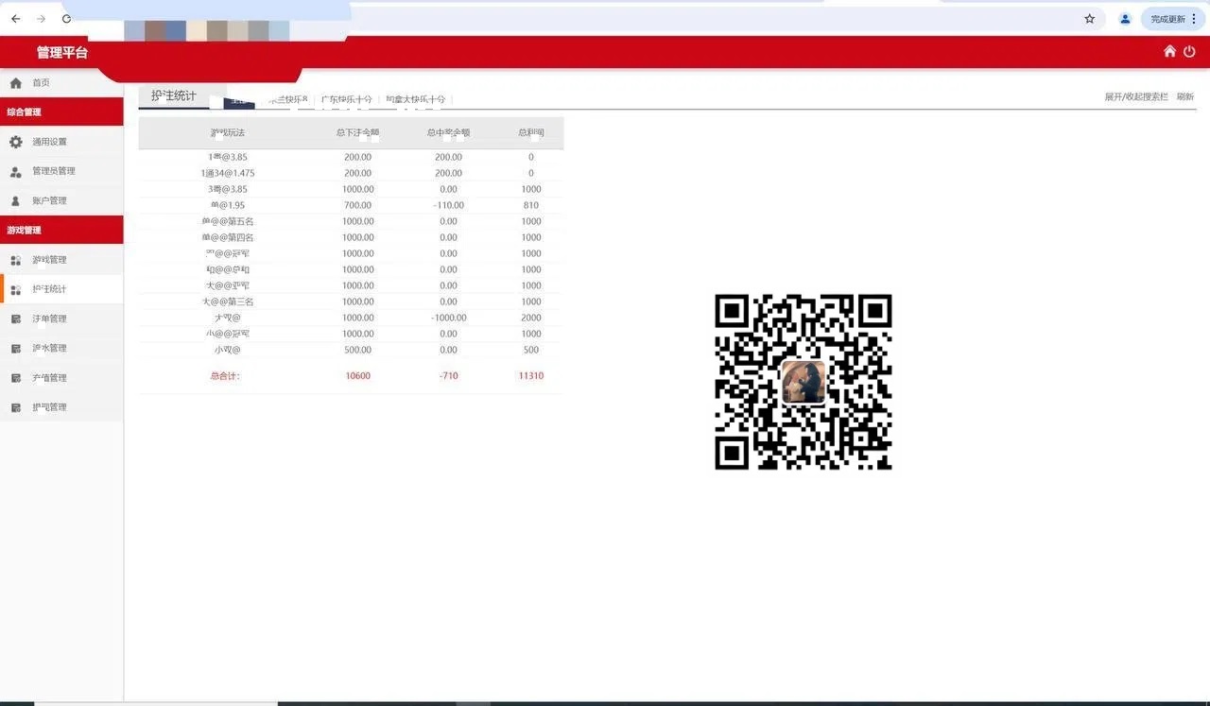Open the 单管理 sidebar item
Viewport: 1210px width, 706px height.
point(61,319)
